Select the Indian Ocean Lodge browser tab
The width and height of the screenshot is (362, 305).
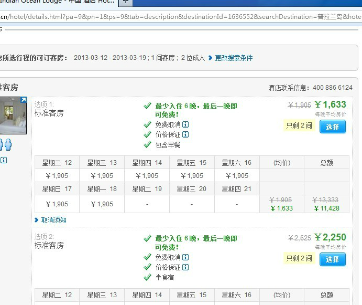coord(58,3)
